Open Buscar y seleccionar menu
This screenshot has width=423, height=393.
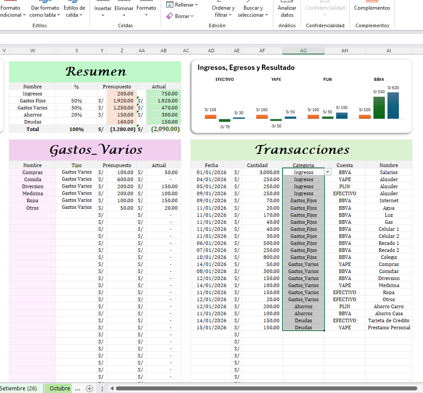[253, 11]
